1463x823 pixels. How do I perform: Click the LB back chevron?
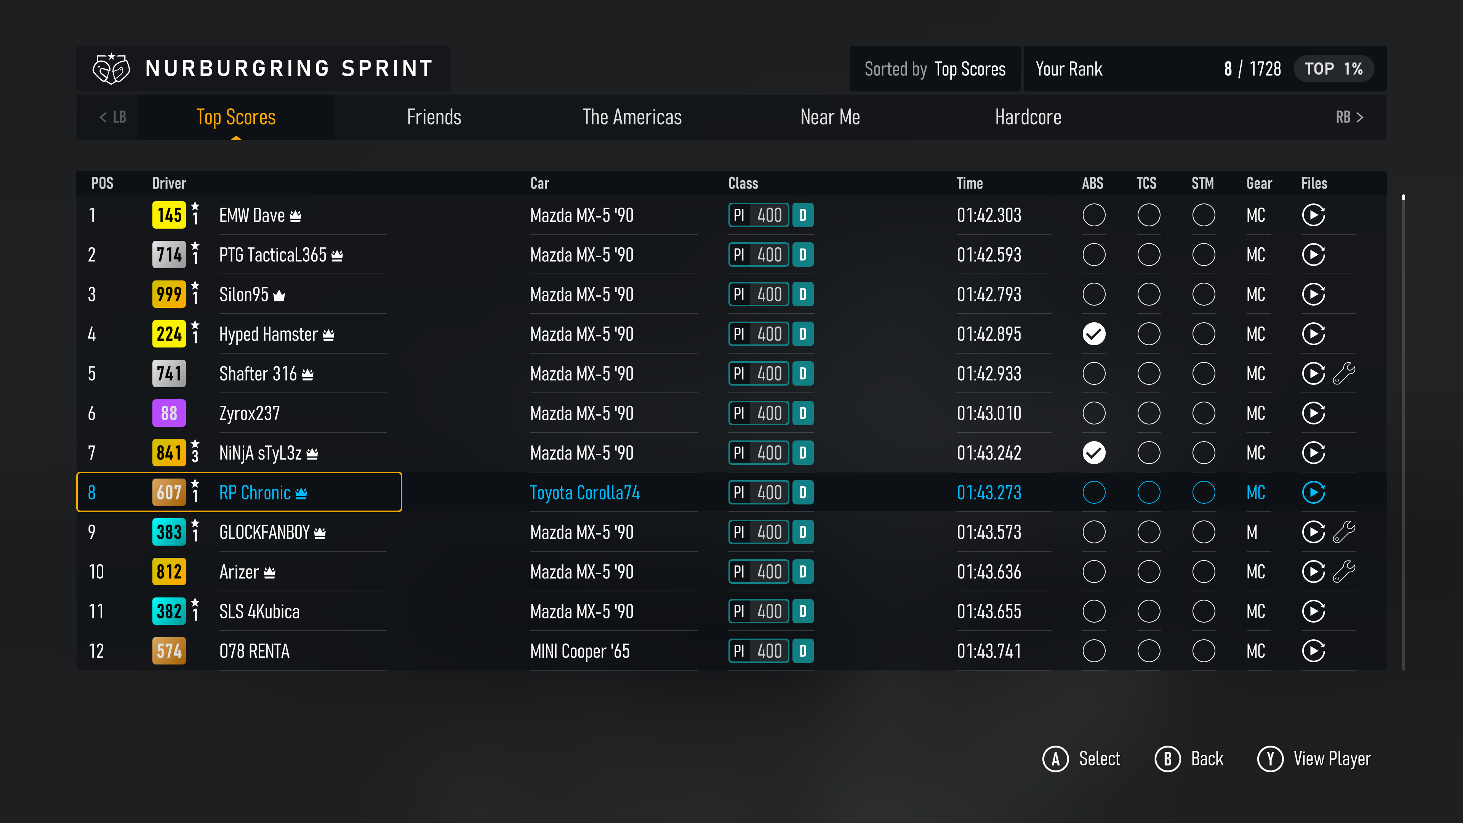coord(111,117)
